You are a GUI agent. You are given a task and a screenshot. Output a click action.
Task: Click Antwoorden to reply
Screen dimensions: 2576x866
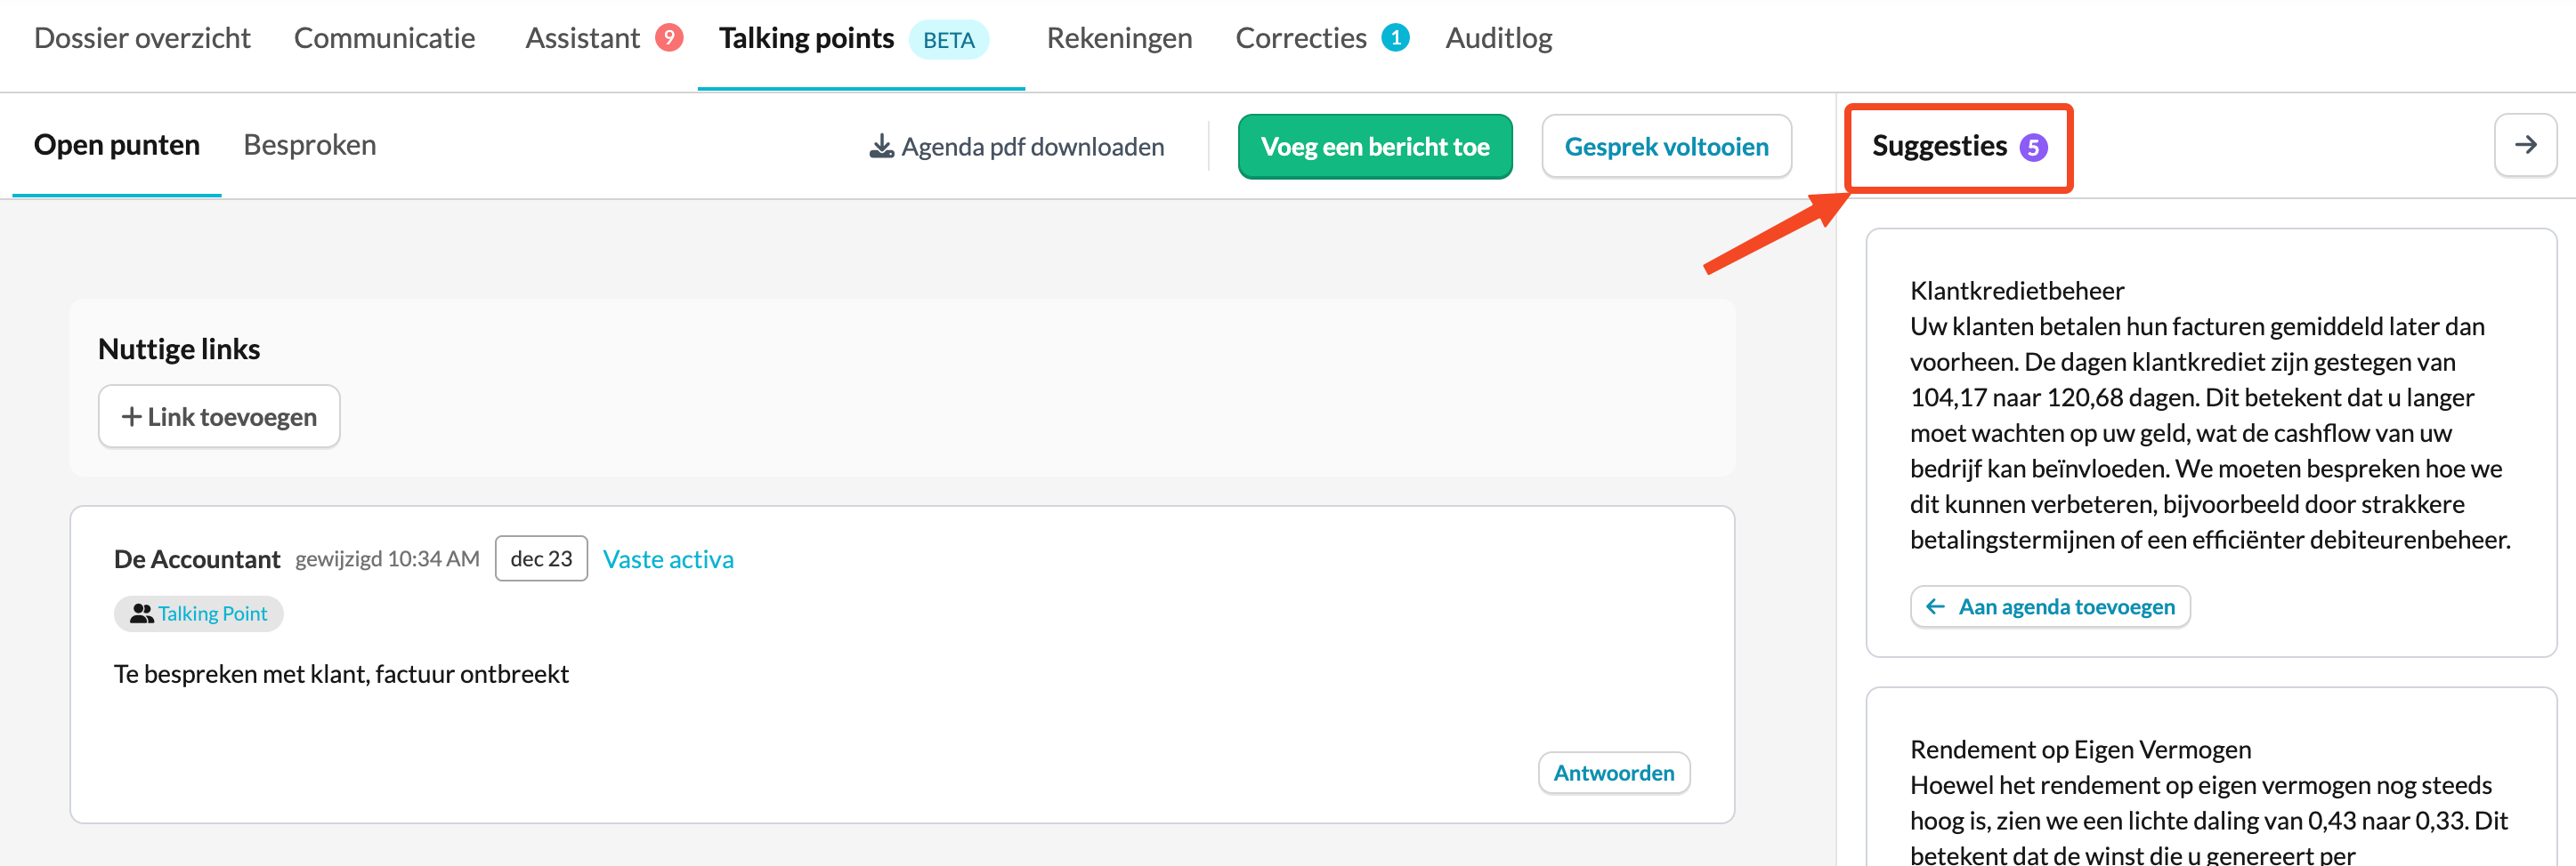[1613, 774]
